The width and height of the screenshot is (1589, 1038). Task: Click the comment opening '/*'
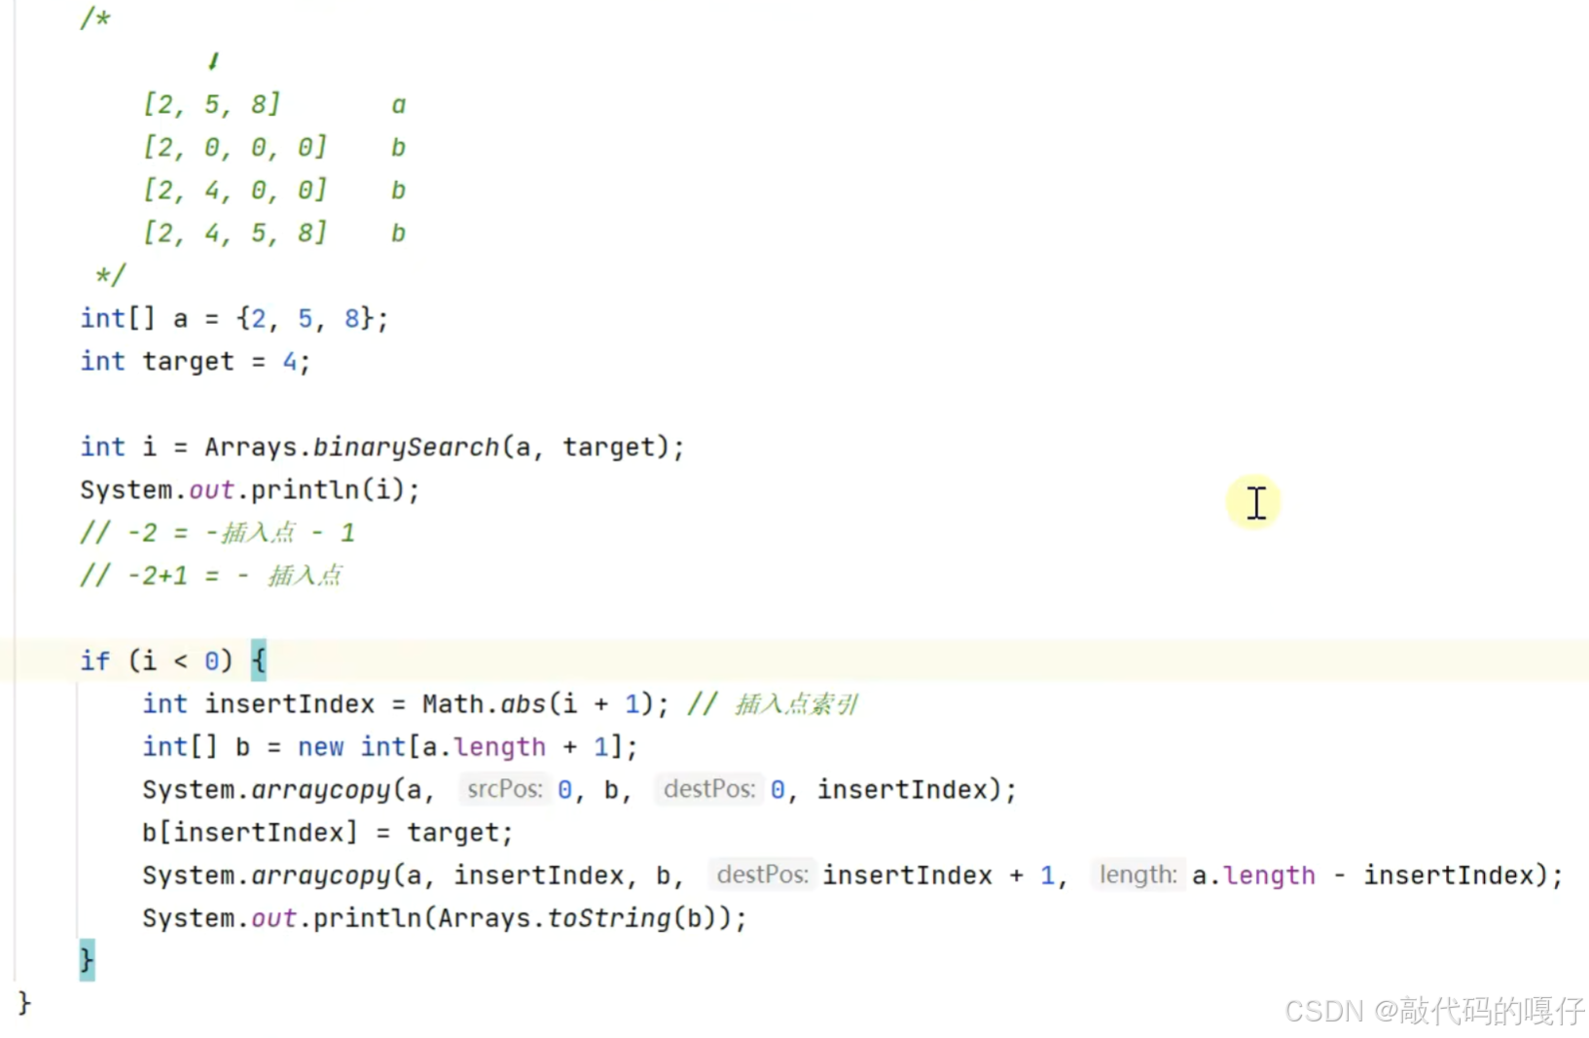coord(95,18)
